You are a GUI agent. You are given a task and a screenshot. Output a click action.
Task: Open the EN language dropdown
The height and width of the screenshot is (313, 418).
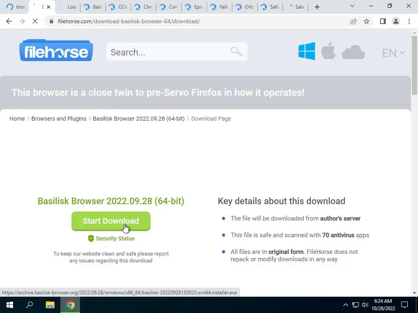(x=393, y=53)
